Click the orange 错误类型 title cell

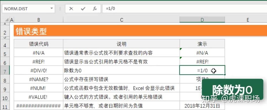pos(140,31)
